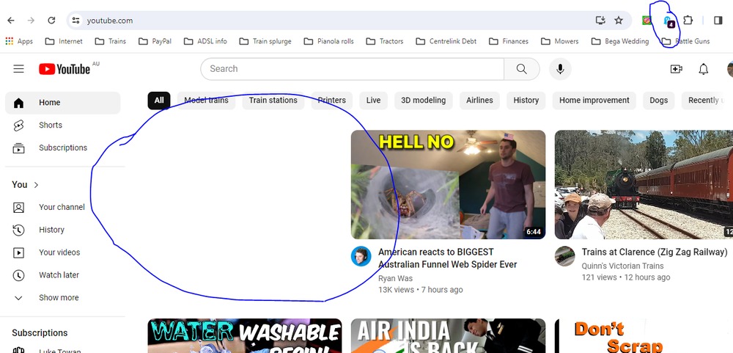Open the Apps grid shortcut in bookmarks bar
Viewport: 733px width, 353px height.
pyautogui.click(x=19, y=41)
